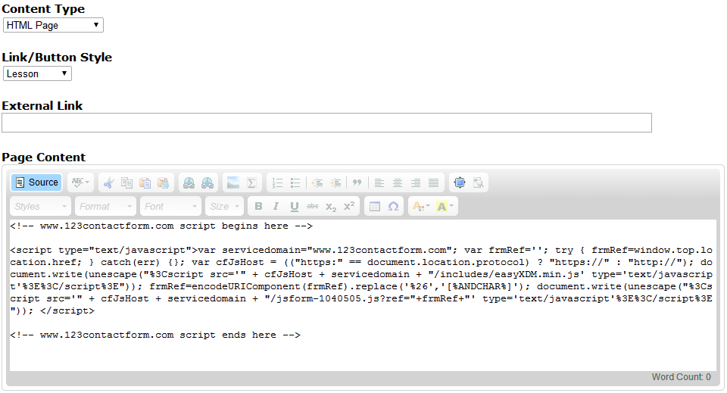Click the 'script begins here' comment line
The width and height of the screenshot is (727, 393).
(161, 226)
